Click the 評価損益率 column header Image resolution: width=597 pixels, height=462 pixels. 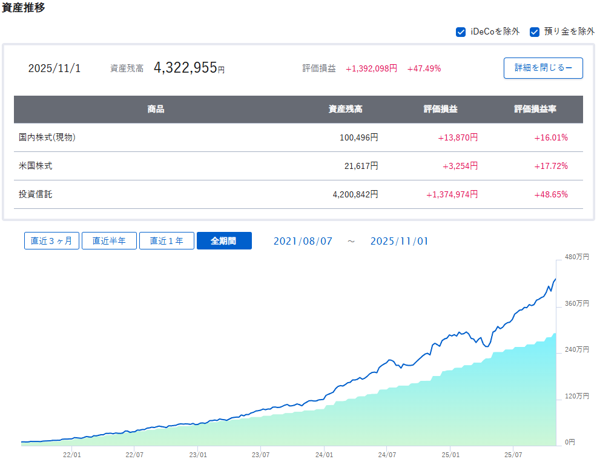(535, 110)
